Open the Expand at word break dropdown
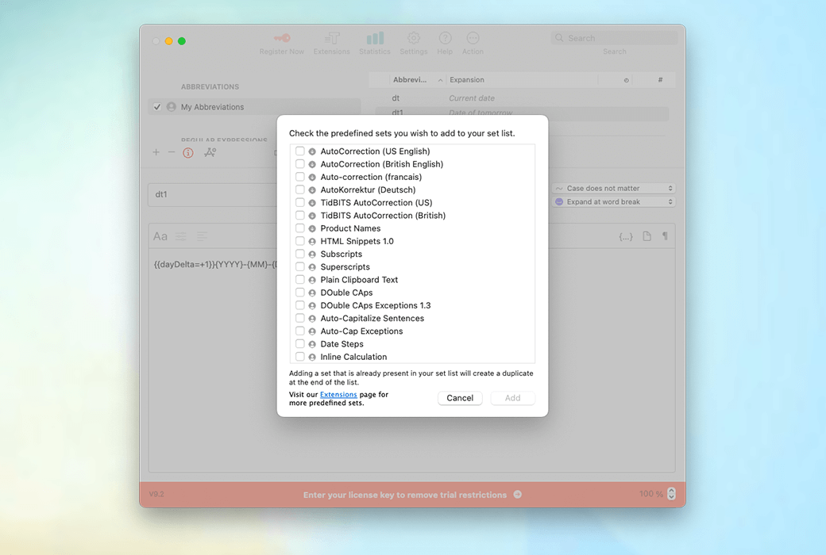Image resolution: width=826 pixels, height=555 pixels. click(614, 202)
